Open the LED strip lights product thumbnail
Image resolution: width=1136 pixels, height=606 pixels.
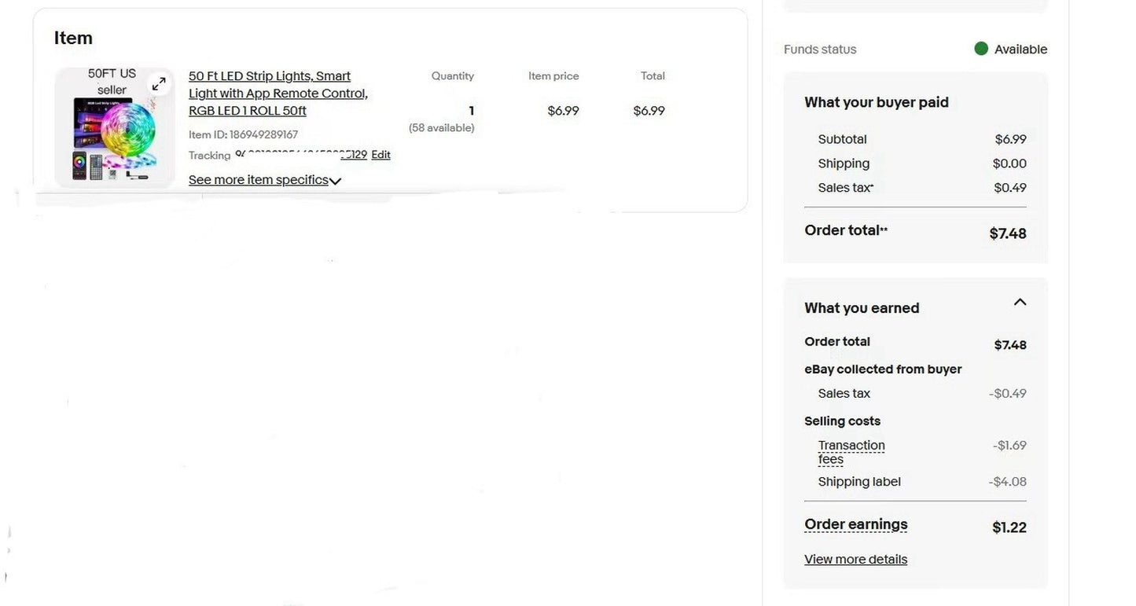(x=113, y=134)
